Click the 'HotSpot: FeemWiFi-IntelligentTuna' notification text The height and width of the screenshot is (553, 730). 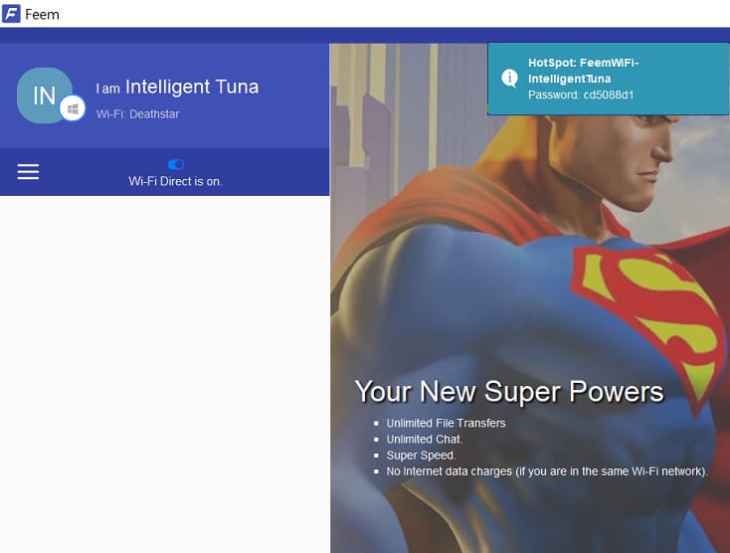click(x=584, y=71)
